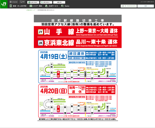Click the JK 京浜東北線 suspension heading
The image size is (155, 128).
click(x=78, y=43)
